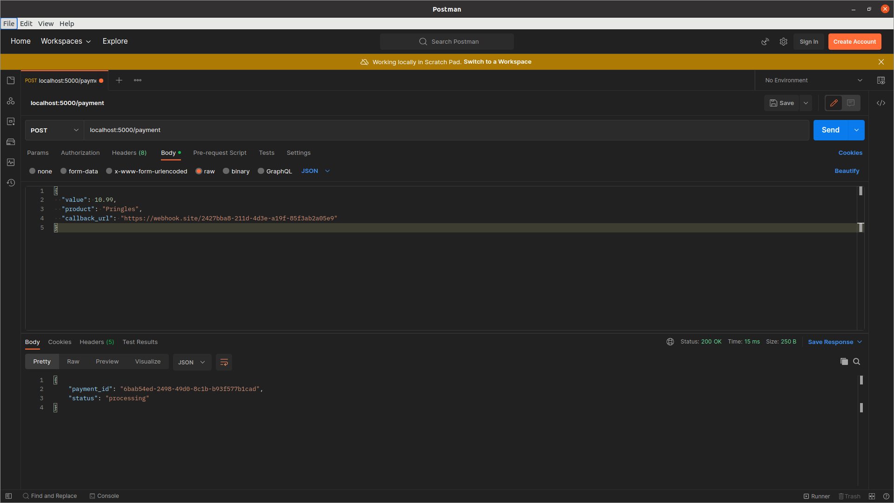Select the none radio button for body
894x503 pixels.
[33, 171]
